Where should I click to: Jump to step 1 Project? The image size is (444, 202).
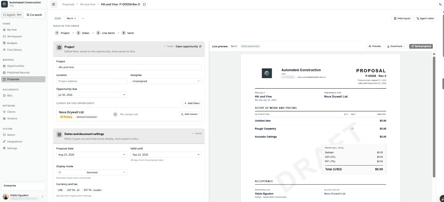tap(62, 33)
